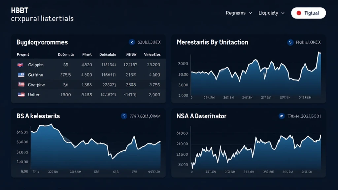Click the blue circle icon in BS A kelesterits header
The height and width of the screenshot is (190, 338).
point(124,116)
